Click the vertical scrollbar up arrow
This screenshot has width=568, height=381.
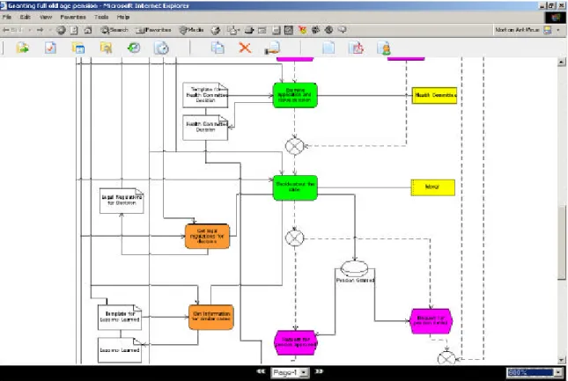(562, 62)
